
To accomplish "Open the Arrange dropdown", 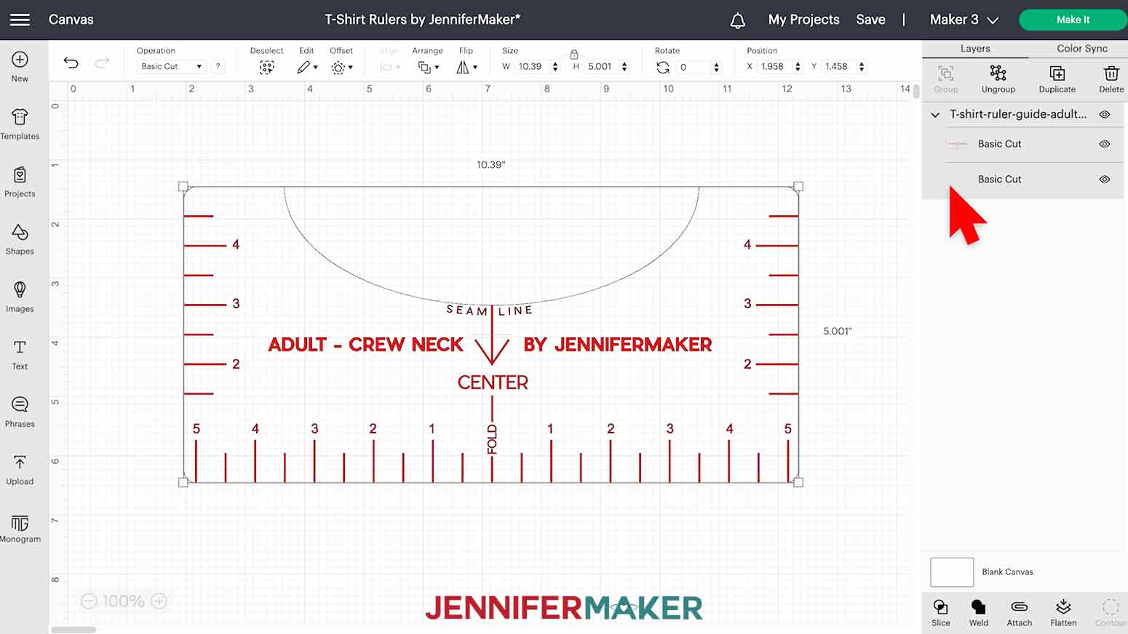I will [x=428, y=67].
